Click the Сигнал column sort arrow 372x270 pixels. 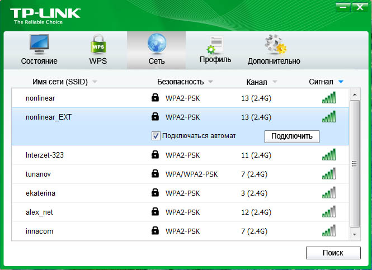tap(341, 82)
